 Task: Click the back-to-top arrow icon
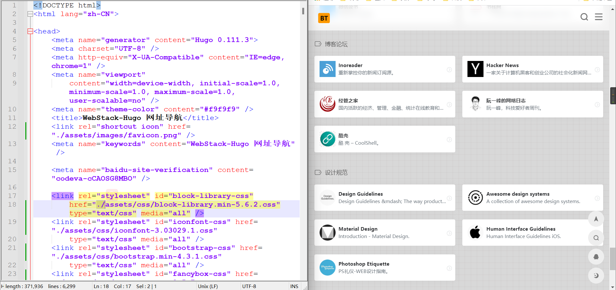pyautogui.click(x=596, y=219)
